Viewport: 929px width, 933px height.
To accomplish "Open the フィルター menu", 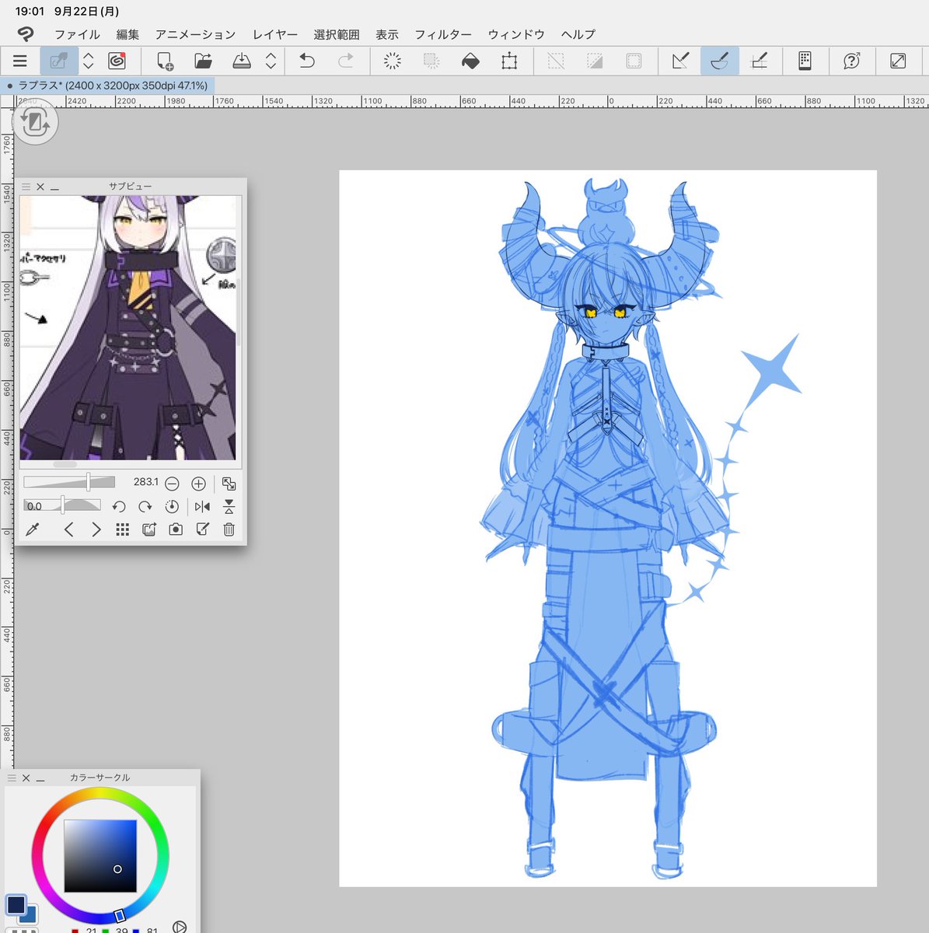I will pyautogui.click(x=443, y=34).
